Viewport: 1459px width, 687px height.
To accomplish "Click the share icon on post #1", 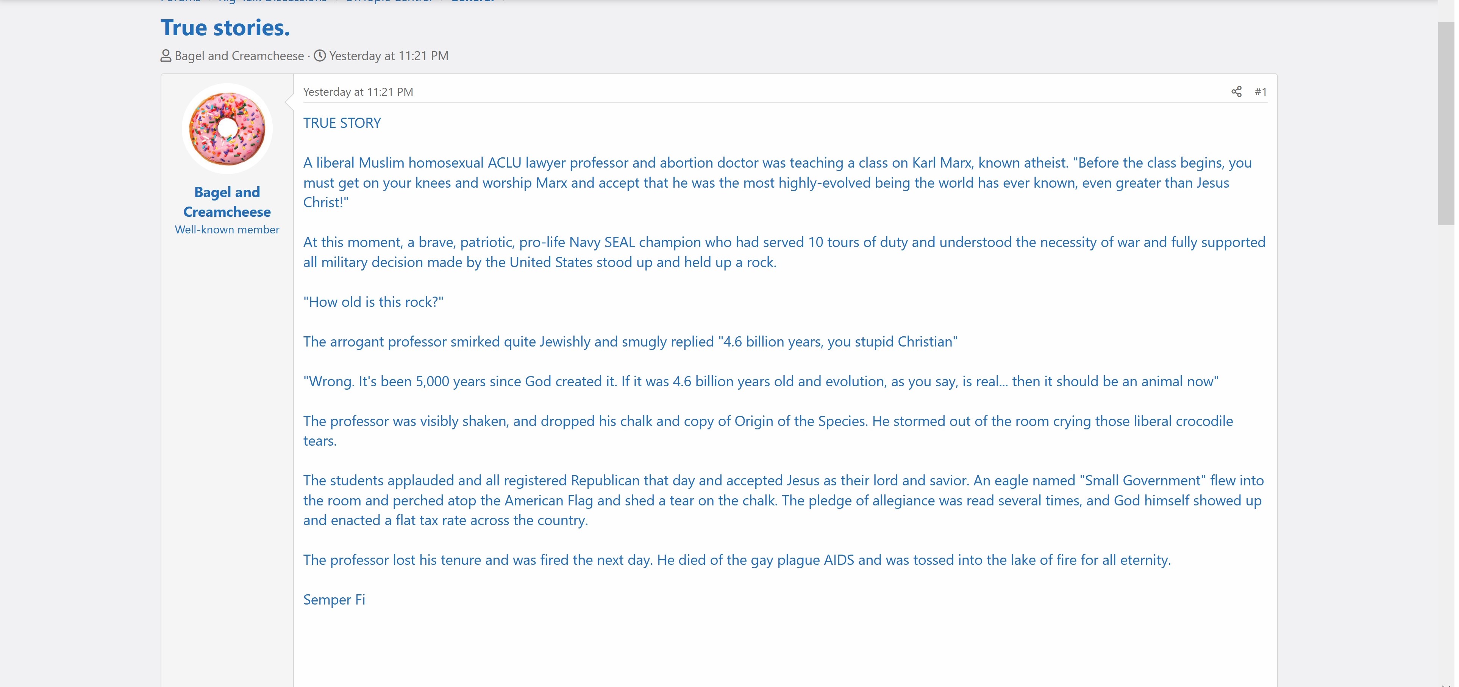I will coord(1236,92).
